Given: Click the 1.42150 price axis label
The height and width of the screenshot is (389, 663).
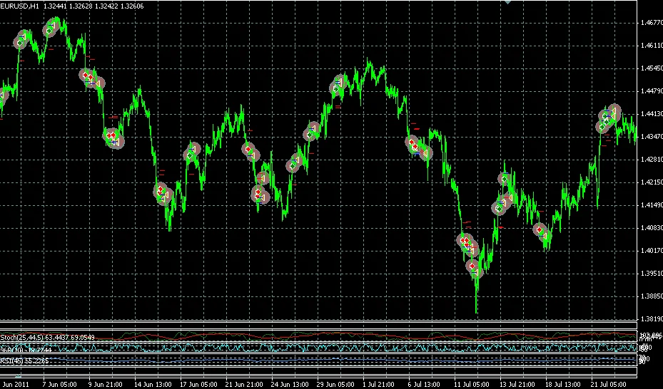Looking at the screenshot, I should coord(652,182).
